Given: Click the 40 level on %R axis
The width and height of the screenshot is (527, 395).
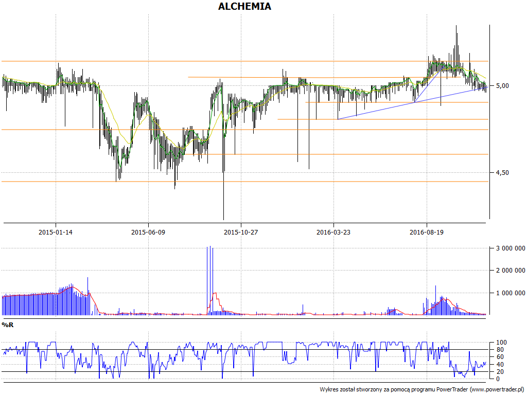Looking at the screenshot, I should [500, 365].
